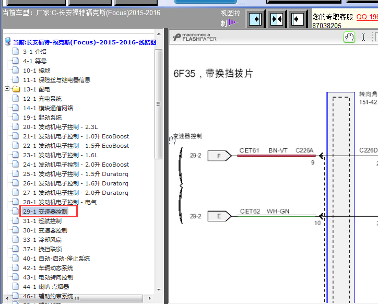This screenshot has height=304, width=378.
Task: Open 22-1 发动机电子控制 1.5升 EcoBoost
Action: coord(76,146)
